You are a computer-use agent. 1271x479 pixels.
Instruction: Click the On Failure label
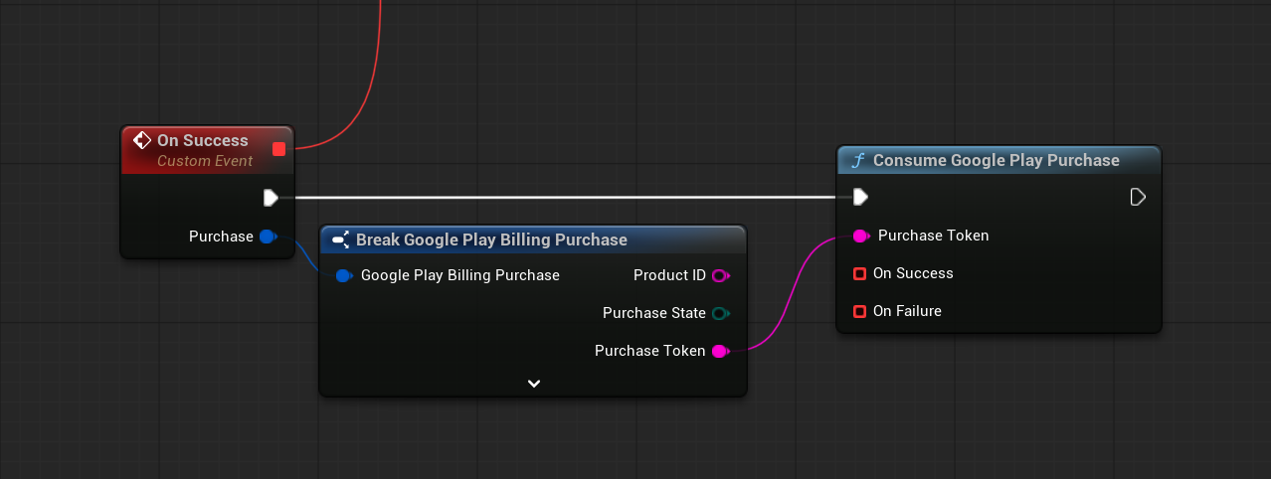(x=907, y=311)
